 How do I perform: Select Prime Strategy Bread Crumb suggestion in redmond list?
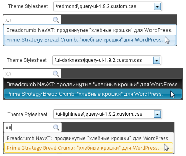[x=90, y=40]
